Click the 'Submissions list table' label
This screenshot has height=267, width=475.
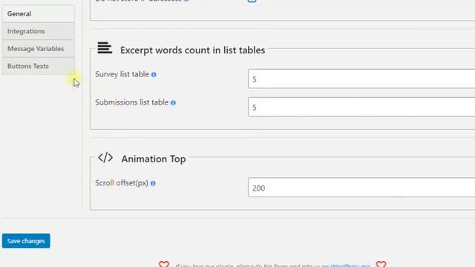132,102
